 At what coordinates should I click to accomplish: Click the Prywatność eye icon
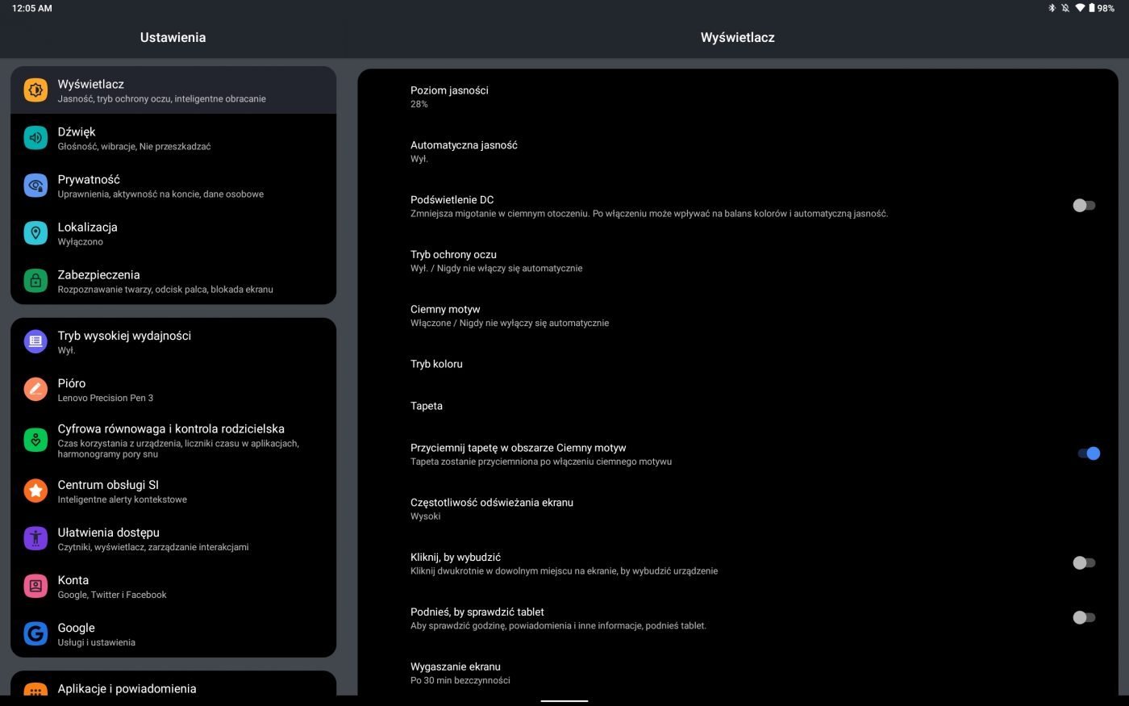click(x=35, y=186)
